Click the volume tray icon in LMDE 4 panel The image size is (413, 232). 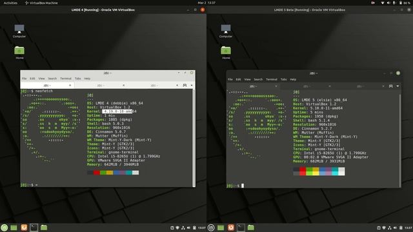tap(188, 227)
